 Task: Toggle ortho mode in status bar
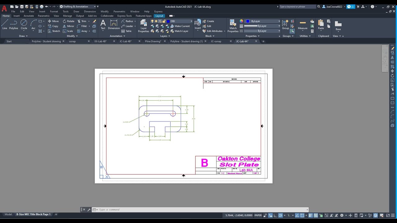pos(275,215)
